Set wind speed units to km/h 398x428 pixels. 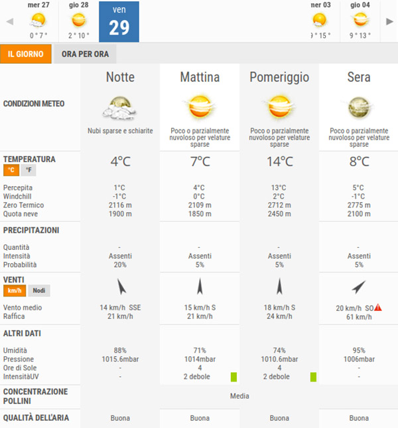(15, 290)
